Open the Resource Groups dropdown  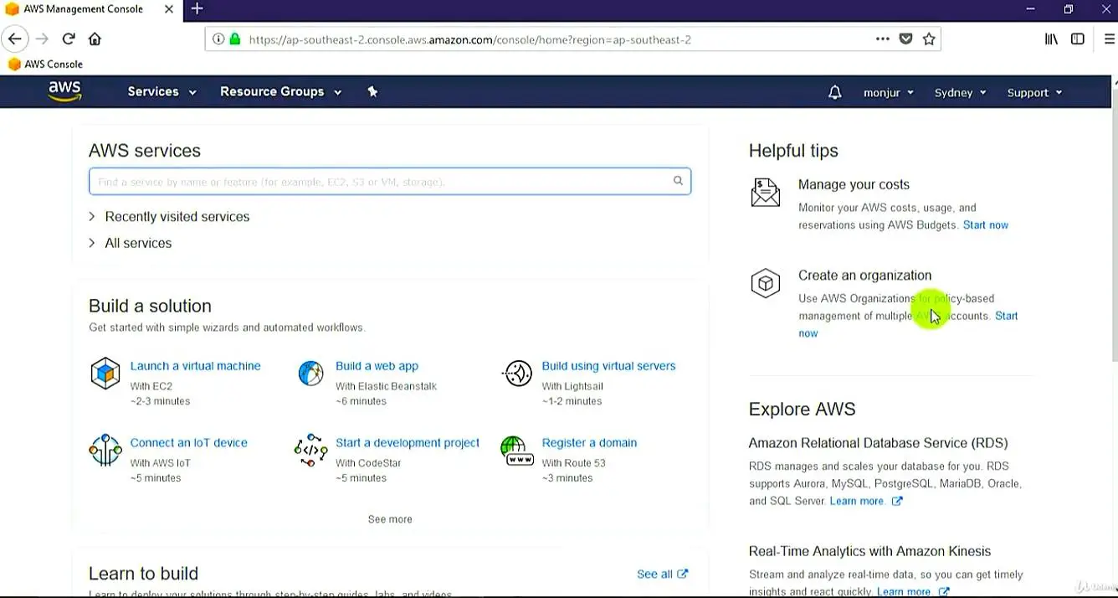point(280,91)
